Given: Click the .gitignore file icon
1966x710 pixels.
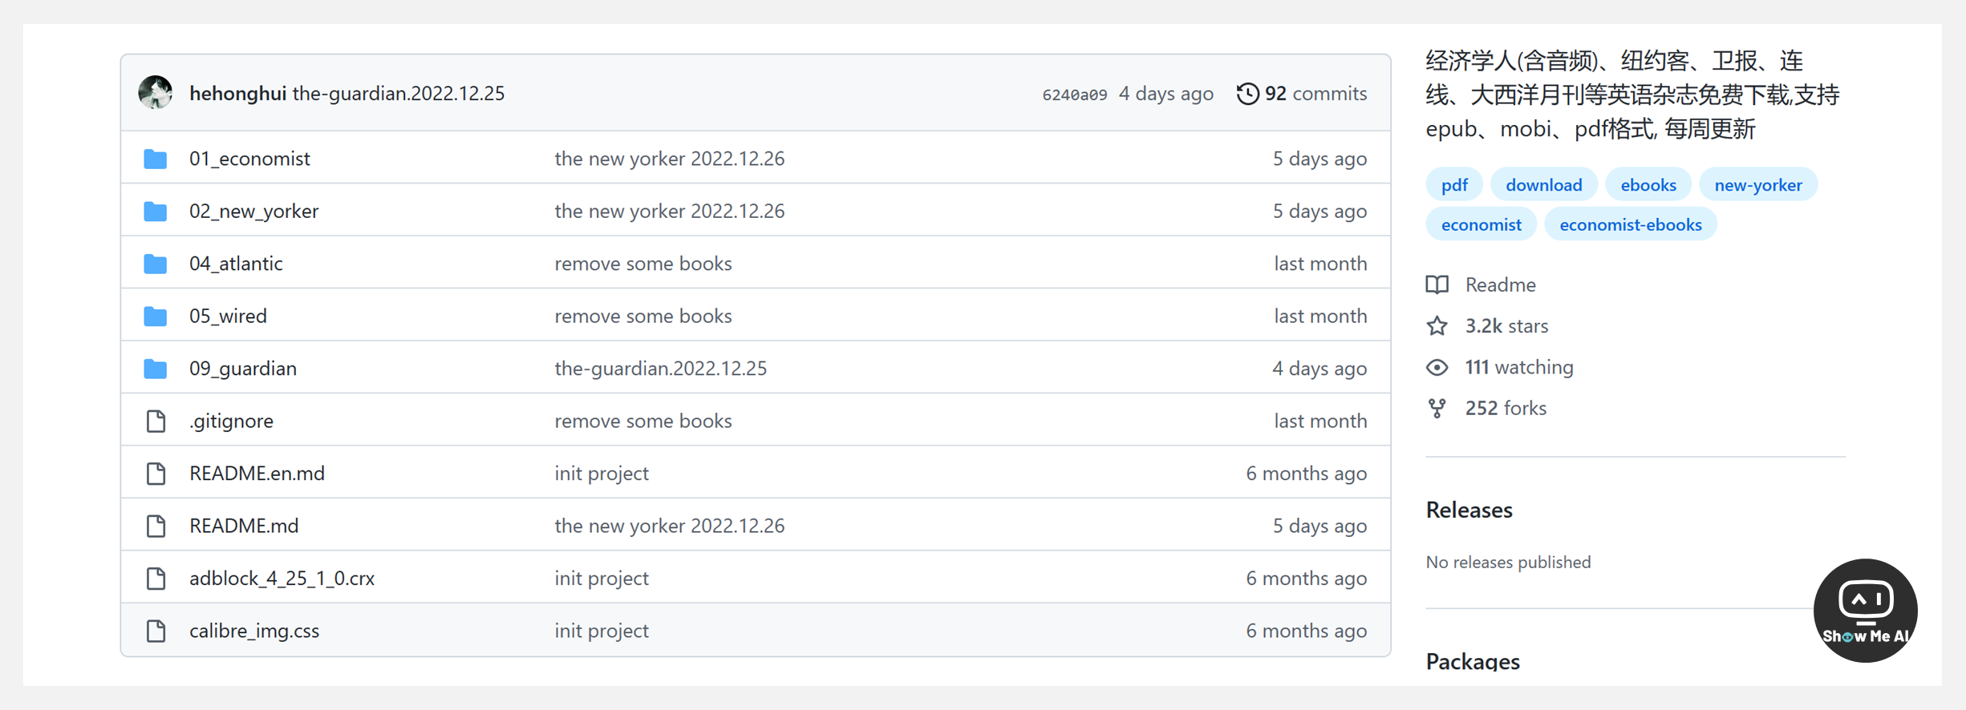Looking at the screenshot, I should pyautogui.click(x=156, y=421).
